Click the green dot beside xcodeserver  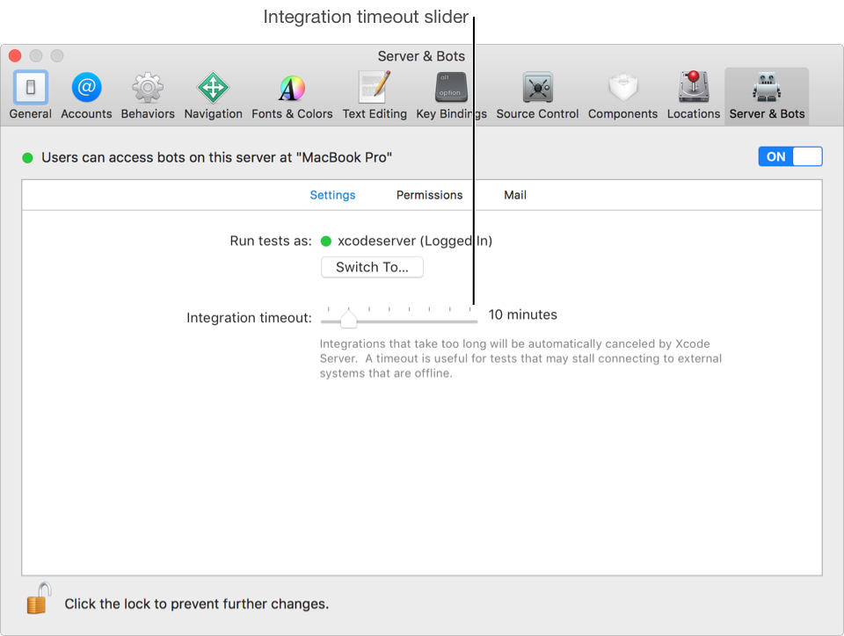click(x=326, y=240)
